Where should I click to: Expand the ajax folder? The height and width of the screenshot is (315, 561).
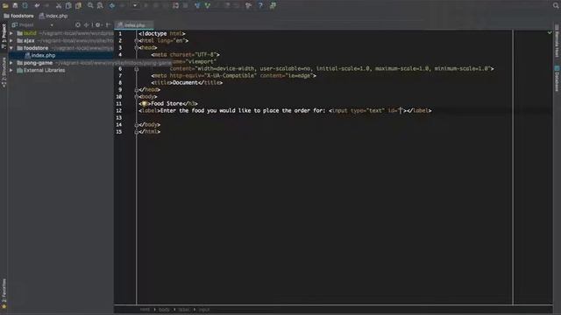pyautogui.click(x=11, y=41)
